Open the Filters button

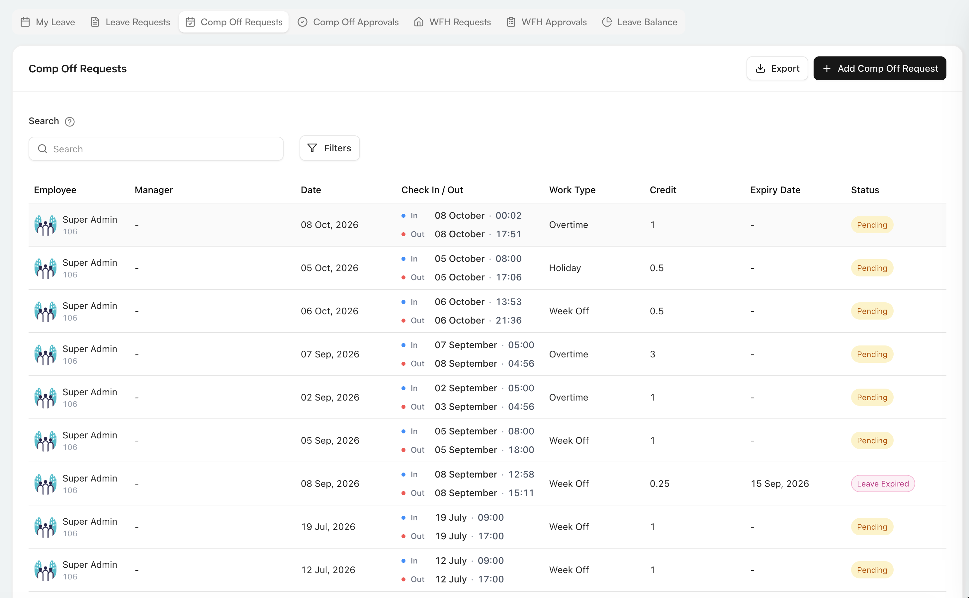pyautogui.click(x=330, y=148)
